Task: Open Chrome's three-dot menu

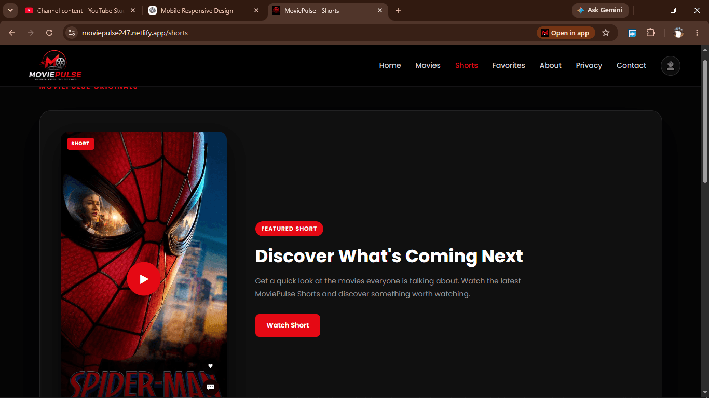Action: click(697, 33)
